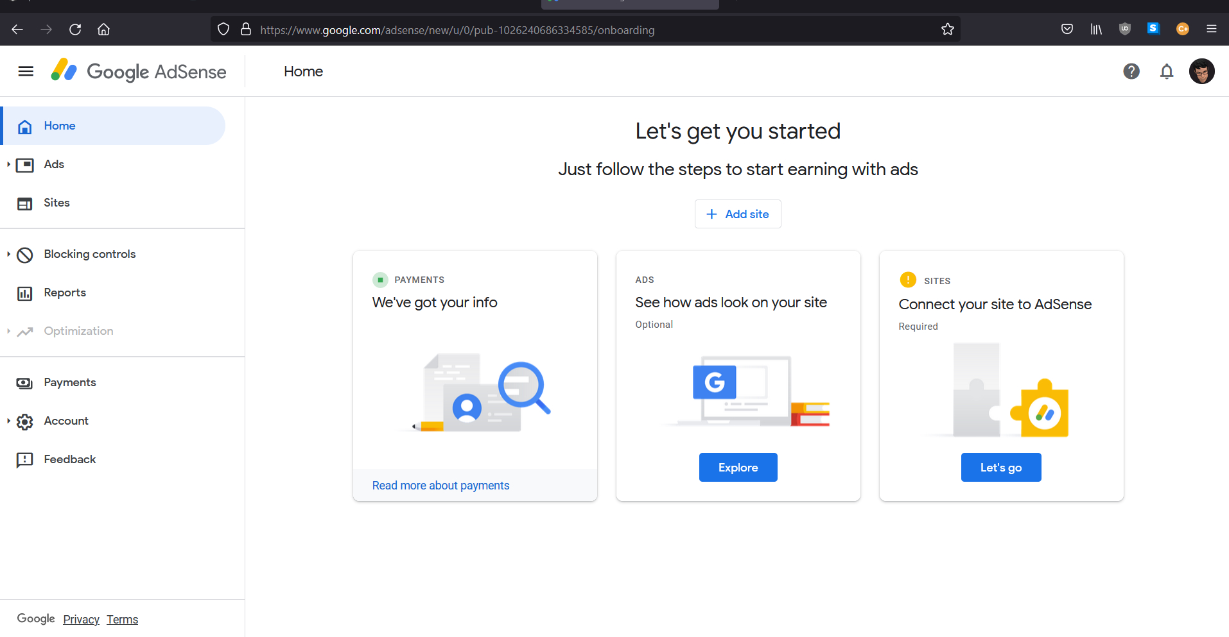
Task: Click the Feedback speech bubble icon
Action: 25,460
